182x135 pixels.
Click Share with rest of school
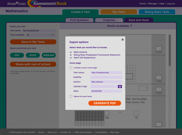pyautogui.click(x=33, y=64)
